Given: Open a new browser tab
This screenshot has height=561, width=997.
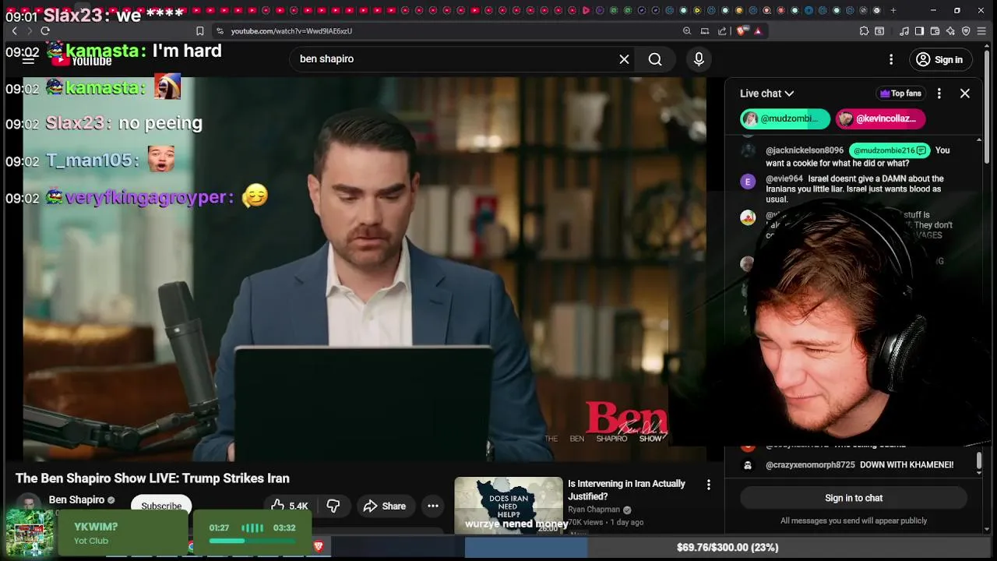Looking at the screenshot, I should click(x=893, y=11).
